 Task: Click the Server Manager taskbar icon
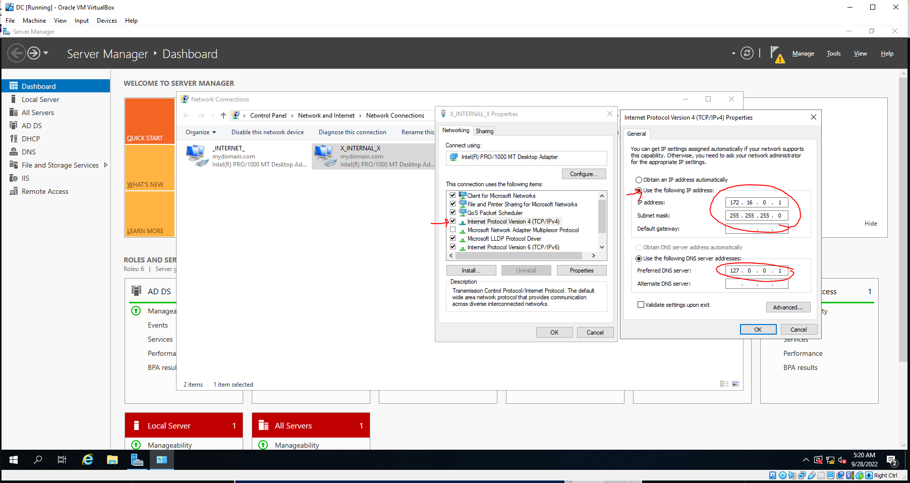point(137,460)
